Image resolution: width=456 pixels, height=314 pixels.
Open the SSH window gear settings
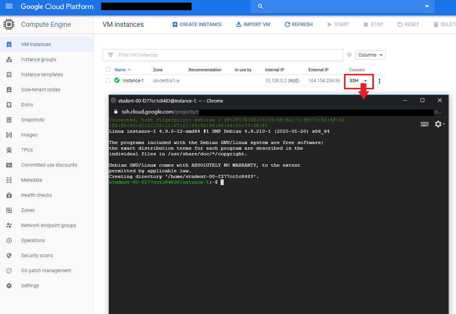pyautogui.click(x=440, y=124)
